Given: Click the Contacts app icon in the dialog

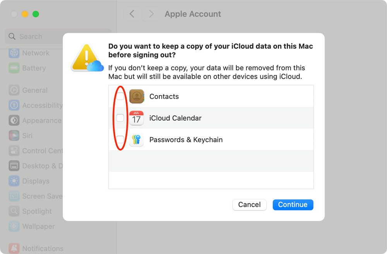Looking at the screenshot, I should 136,96.
